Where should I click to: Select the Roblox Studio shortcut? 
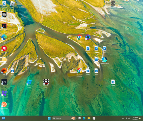29,82
